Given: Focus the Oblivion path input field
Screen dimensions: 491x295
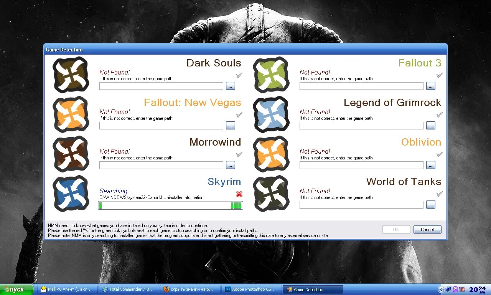Looking at the screenshot, I should [361, 165].
